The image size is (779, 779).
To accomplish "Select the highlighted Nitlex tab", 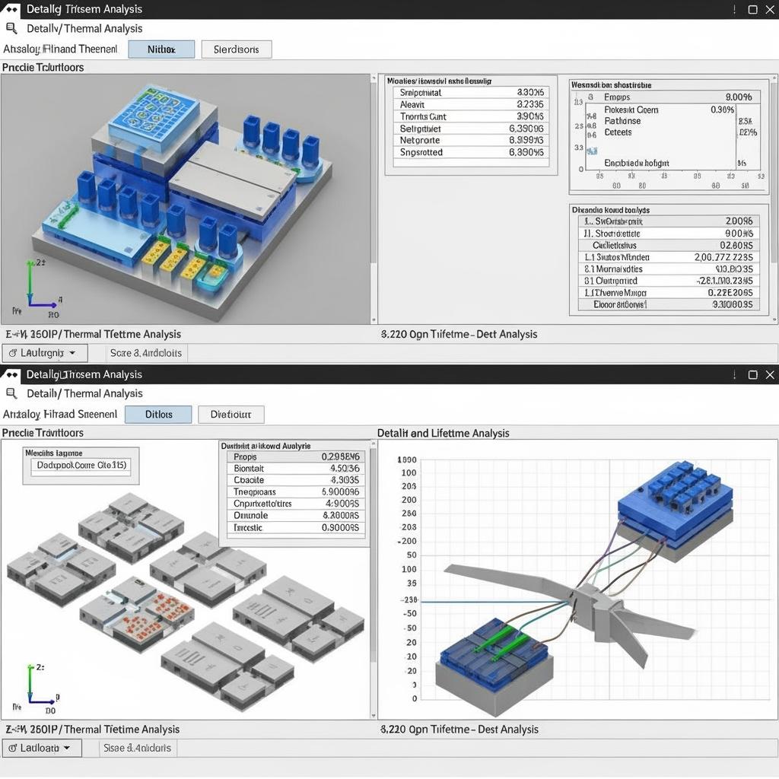I will [161, 49].
